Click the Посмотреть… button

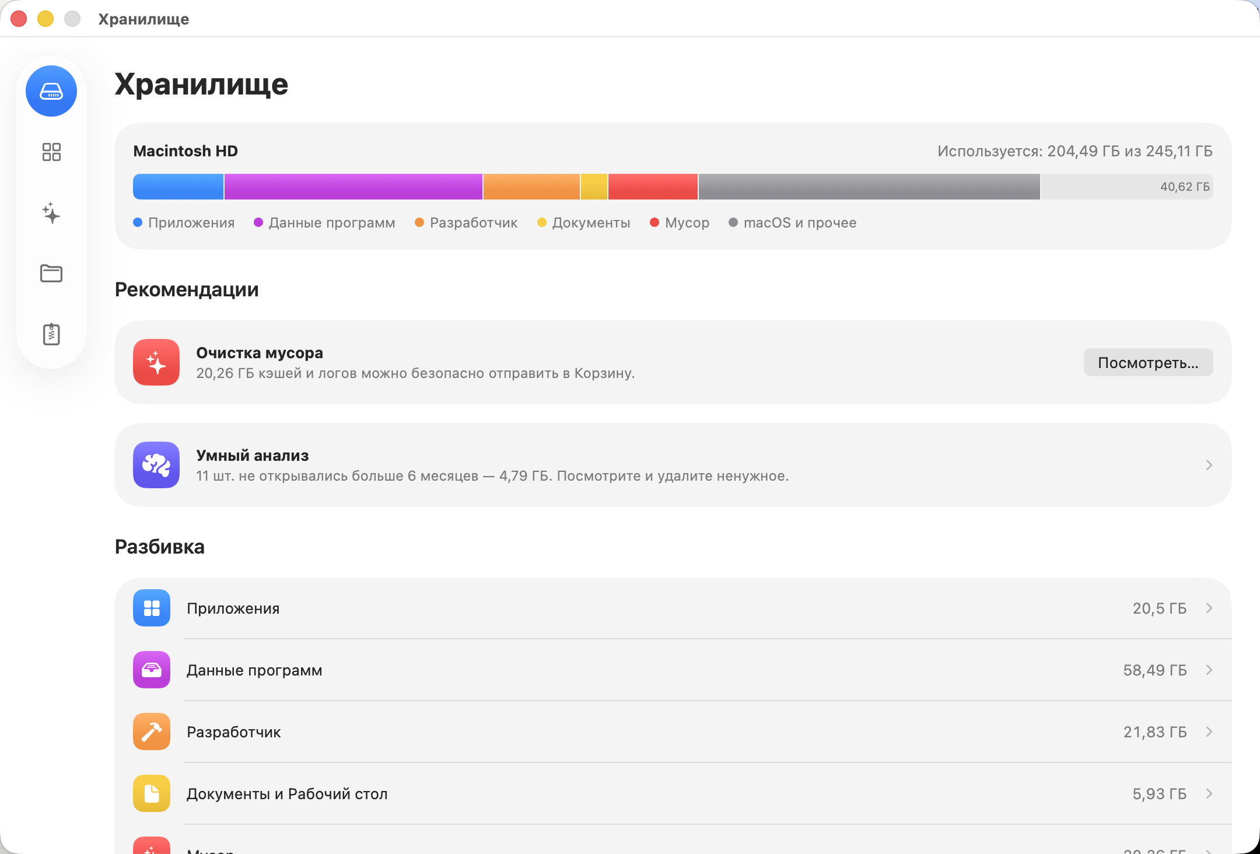[1148, 362]
